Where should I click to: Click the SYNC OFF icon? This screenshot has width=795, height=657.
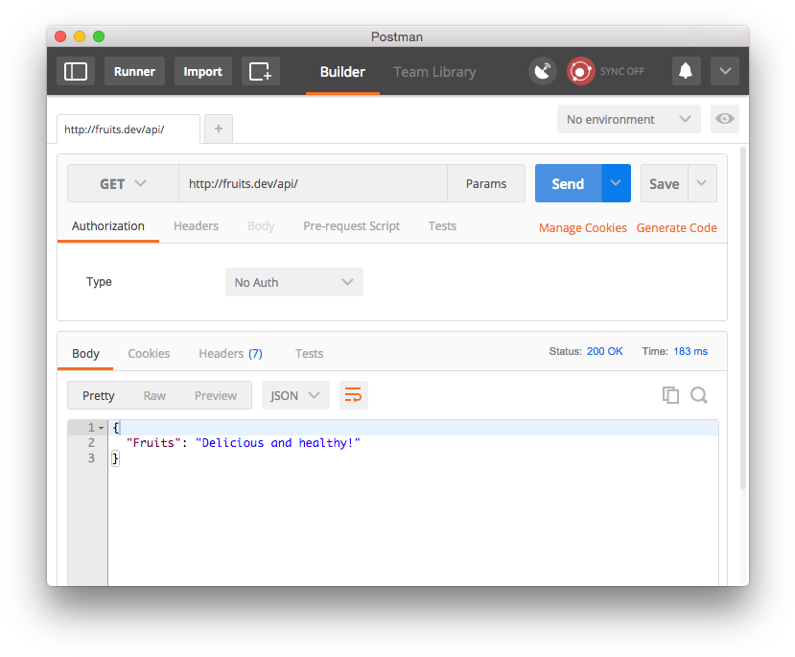pyautogui.click(x=581, y=72)
